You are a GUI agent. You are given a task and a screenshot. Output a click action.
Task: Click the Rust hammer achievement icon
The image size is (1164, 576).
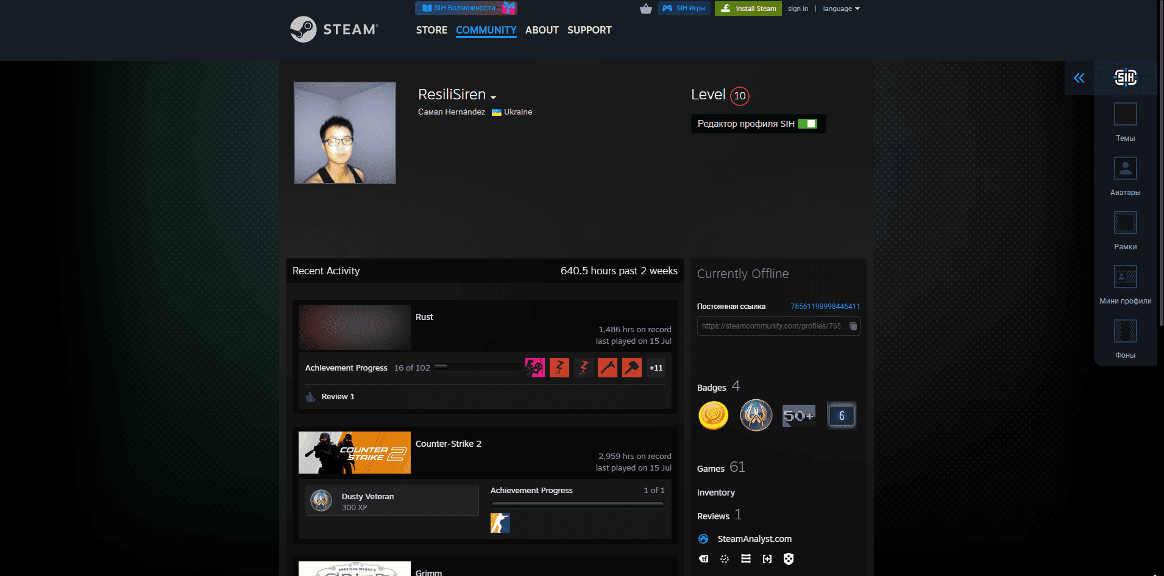pos(632,368)
